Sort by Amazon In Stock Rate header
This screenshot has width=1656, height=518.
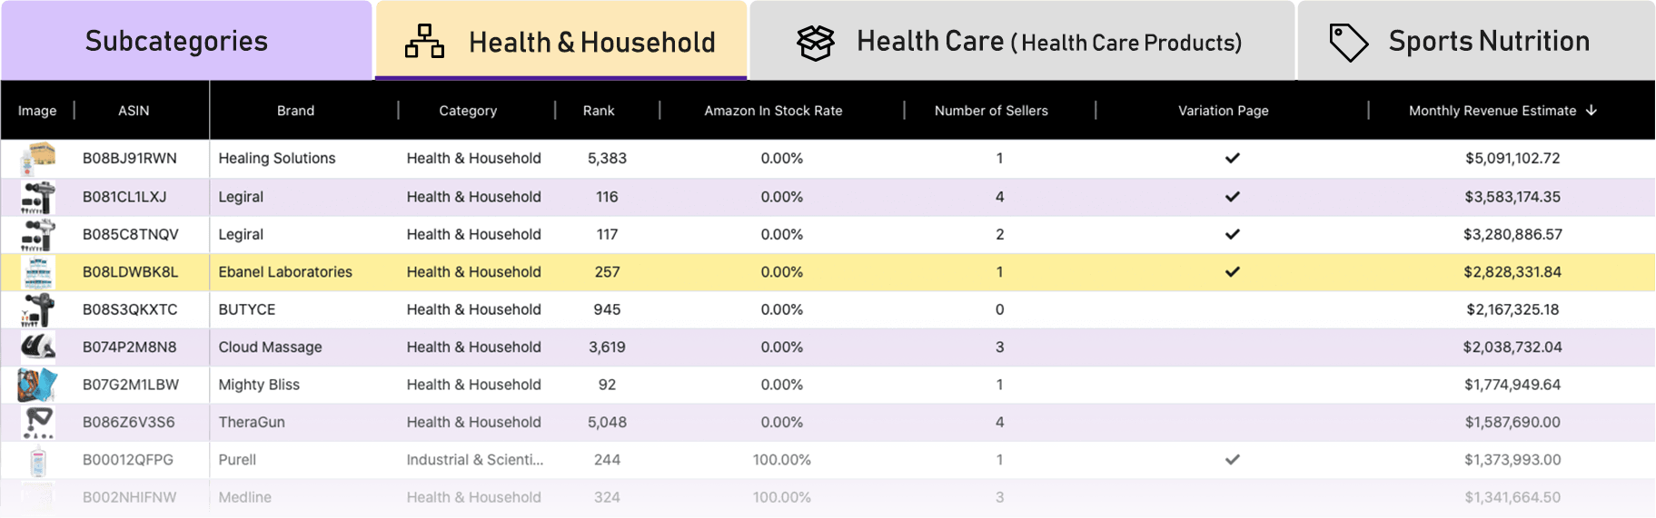coord(773,111)
